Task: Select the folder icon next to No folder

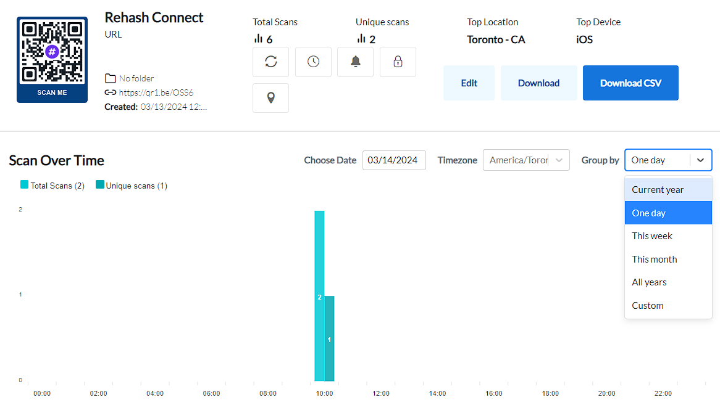Action: tap(109, 78)
